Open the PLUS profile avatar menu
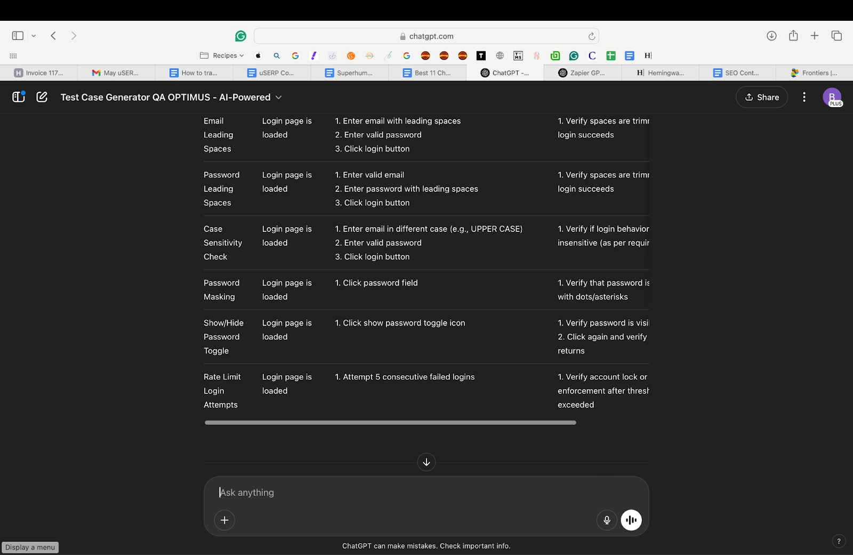Viewport: 853px width, 555px height. [x=832, y=97]
